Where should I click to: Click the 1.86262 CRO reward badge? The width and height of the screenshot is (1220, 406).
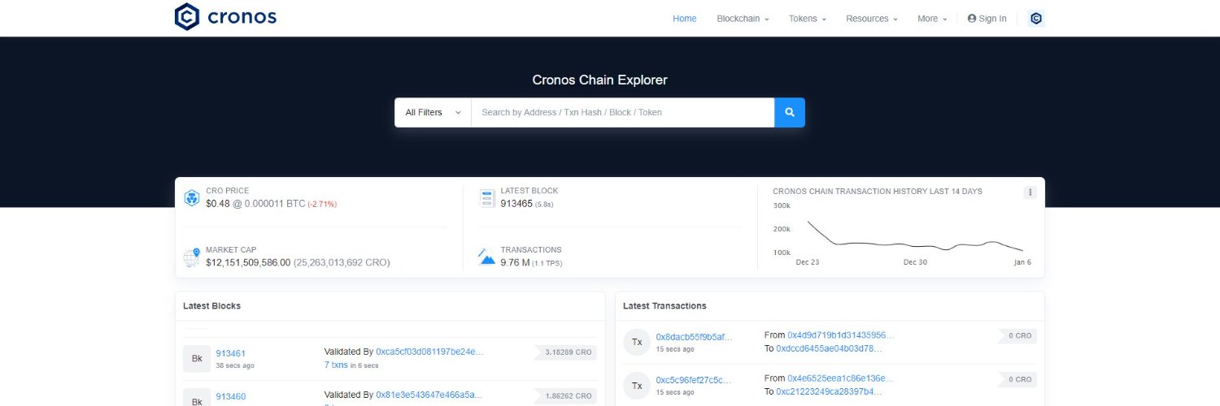click(565, 395)
